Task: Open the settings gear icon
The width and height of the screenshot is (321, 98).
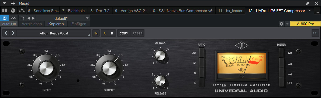Action: coord(281,24)
